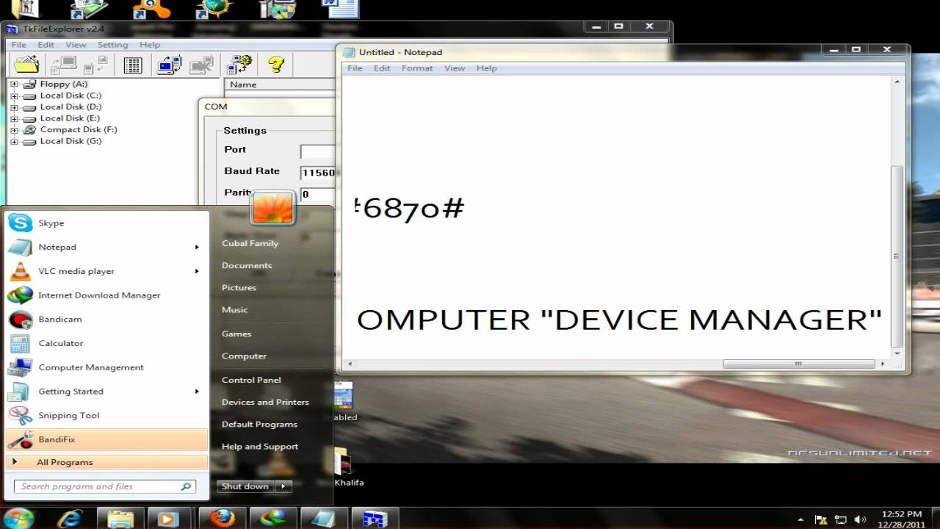Click Default Programs in Start menu
Screen dimensions: 940x529
click(x=259, y=424)
